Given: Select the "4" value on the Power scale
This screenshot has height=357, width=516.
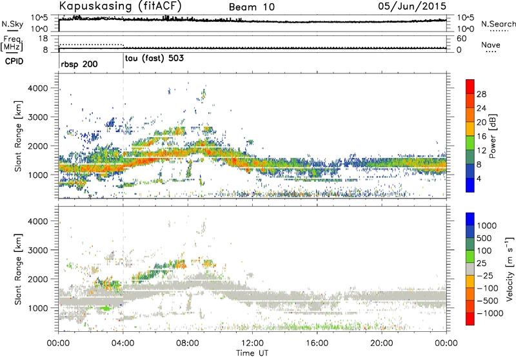Looking at the screenshot, I should point(479,179).
